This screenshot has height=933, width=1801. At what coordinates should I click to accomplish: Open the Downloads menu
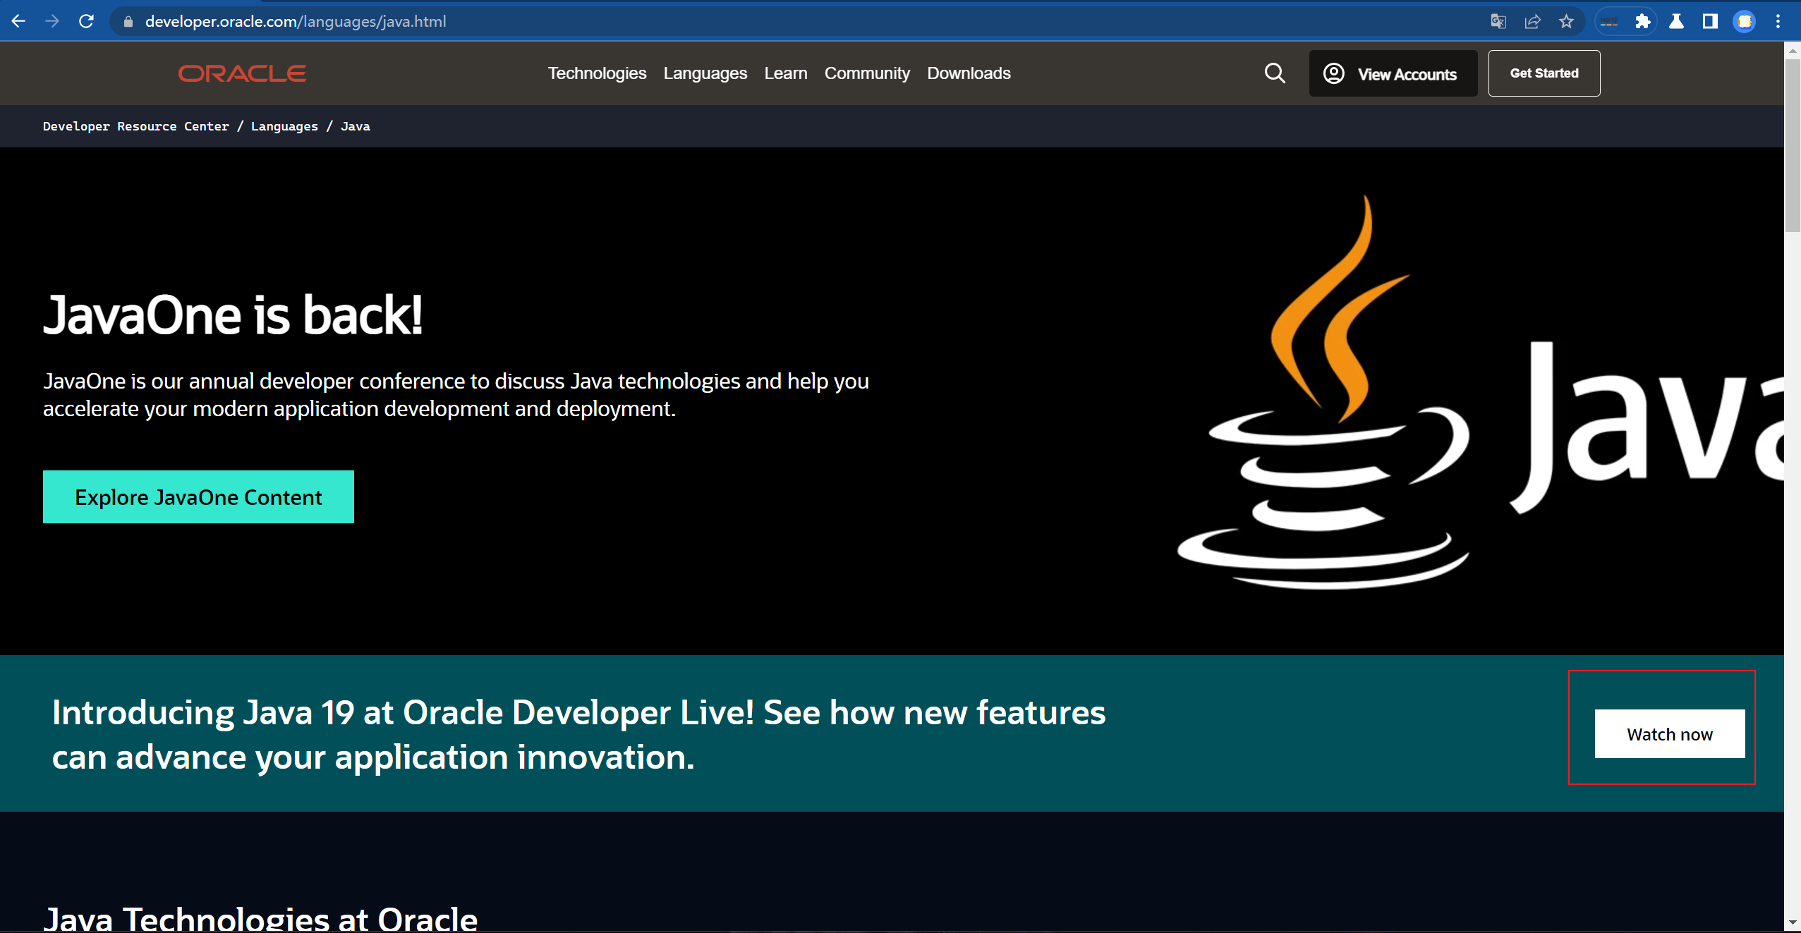point(969,73)
